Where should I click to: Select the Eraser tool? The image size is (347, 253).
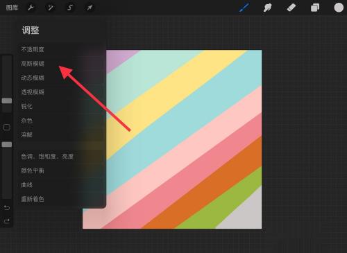pyautogui.click(x=291, y=8)
